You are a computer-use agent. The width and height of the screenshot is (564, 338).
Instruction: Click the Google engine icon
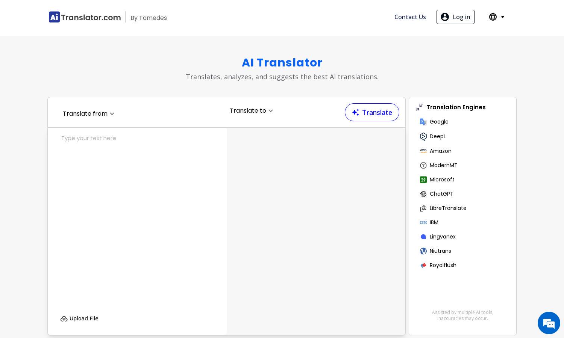[423, 122]
